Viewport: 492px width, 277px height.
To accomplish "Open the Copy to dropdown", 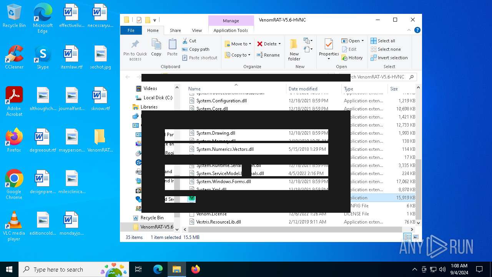I will (238, 55).
